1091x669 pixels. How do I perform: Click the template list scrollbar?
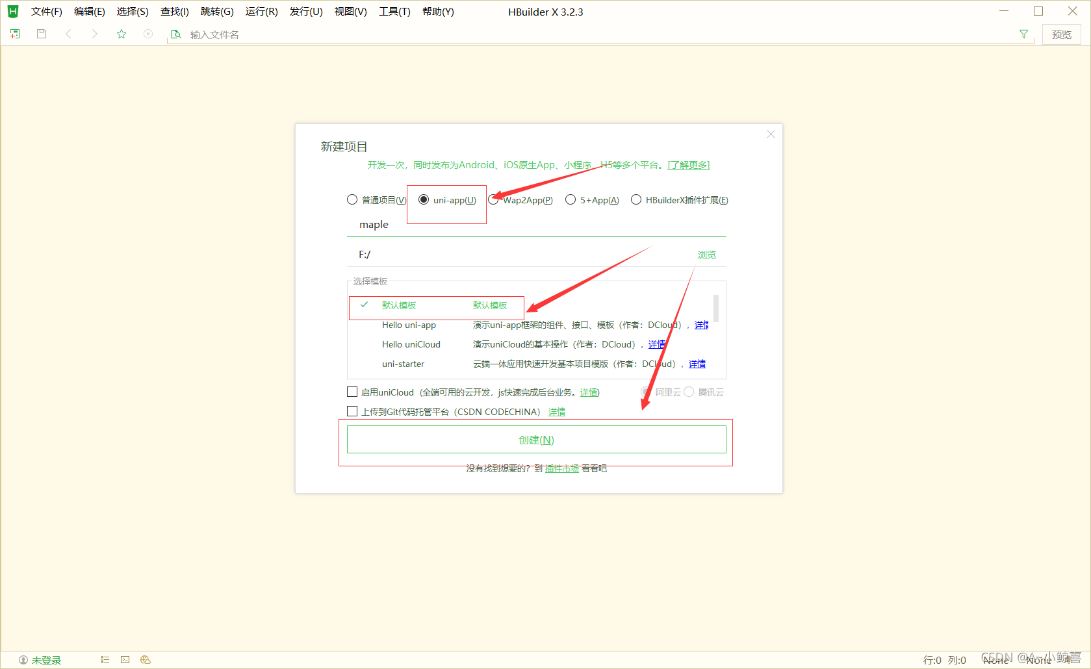716,309
